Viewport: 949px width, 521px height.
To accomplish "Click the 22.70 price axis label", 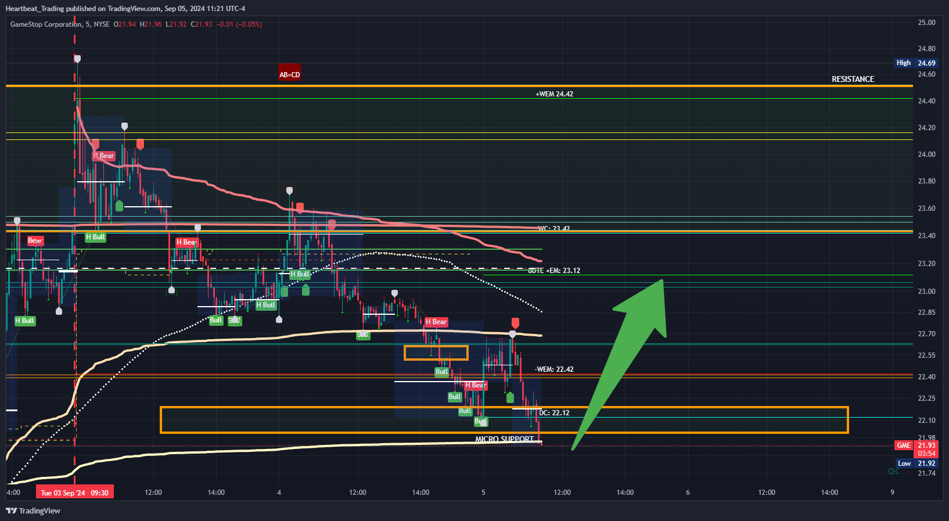I will pos(926,334).
